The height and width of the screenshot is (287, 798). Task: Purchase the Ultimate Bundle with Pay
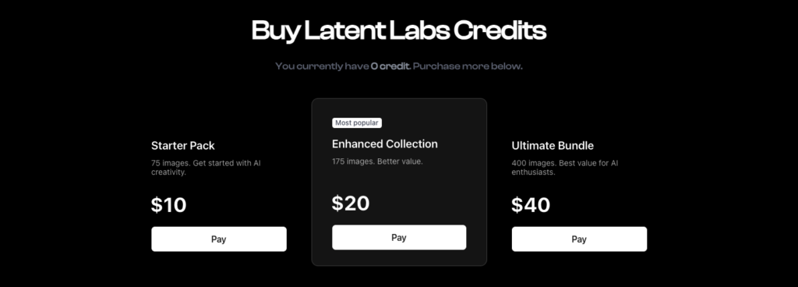coord(579,239)
